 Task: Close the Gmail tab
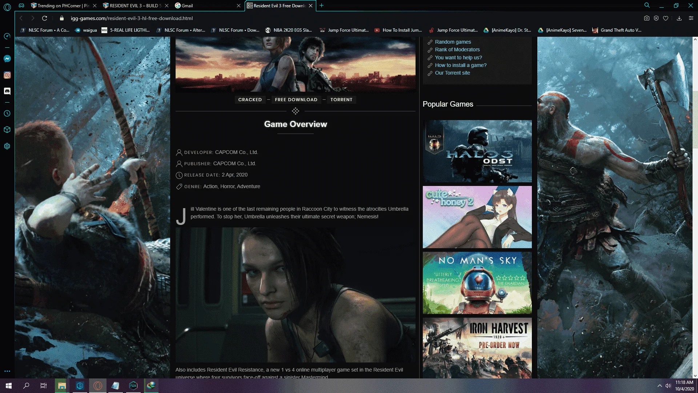coord(238,5)
